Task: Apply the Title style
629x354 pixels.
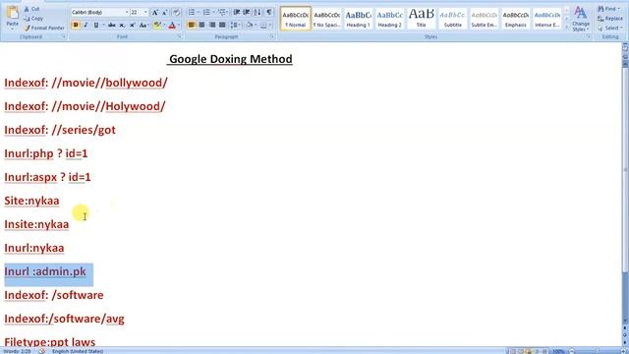Action: [422, 19]
